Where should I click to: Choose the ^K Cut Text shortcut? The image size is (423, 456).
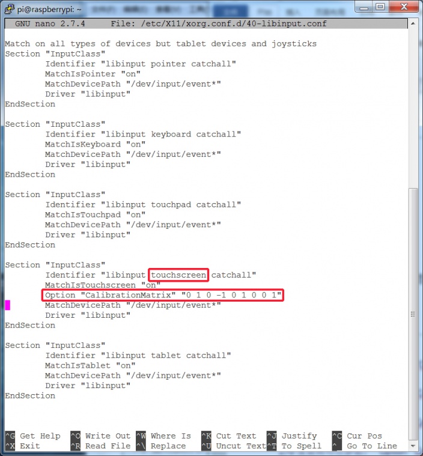(229, 436)
